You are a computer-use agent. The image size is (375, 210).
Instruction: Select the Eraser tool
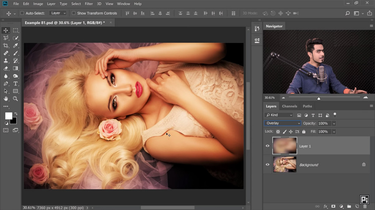click(x=6, y=68)
